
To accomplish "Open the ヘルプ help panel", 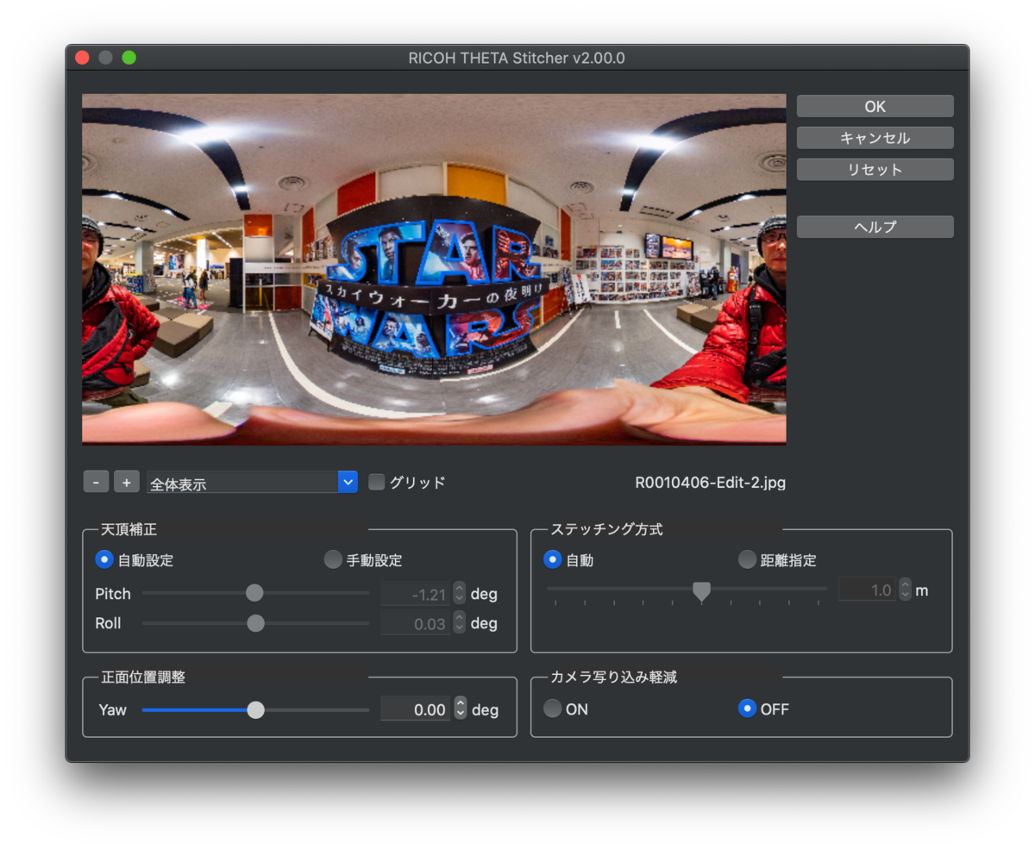I will (875, 227).
